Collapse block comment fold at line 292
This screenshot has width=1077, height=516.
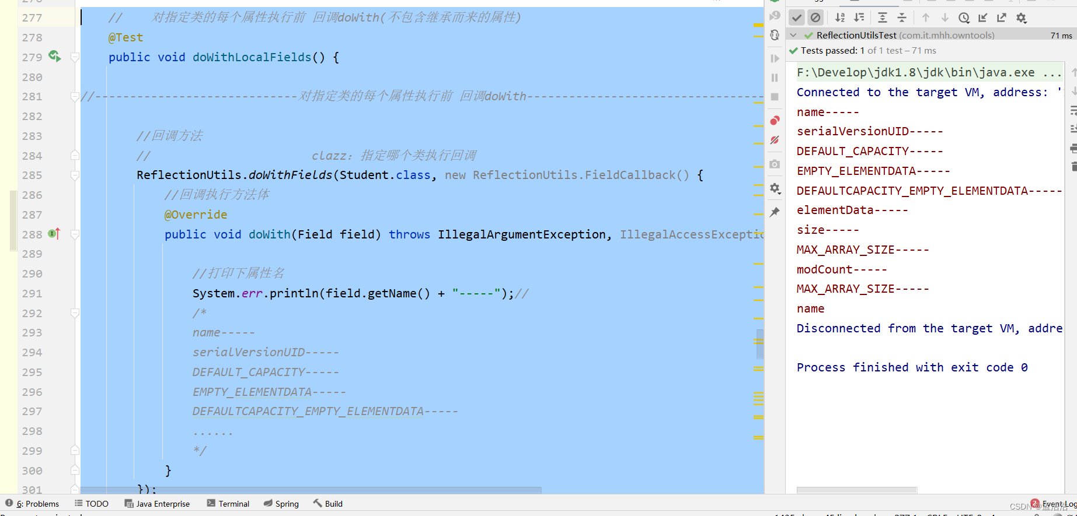tap(75, 313)
